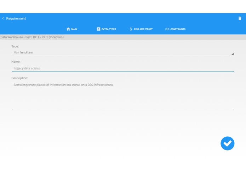Open the Type dropdown showing Non functional
The image size is (246, 175).
tap(123, 52)
